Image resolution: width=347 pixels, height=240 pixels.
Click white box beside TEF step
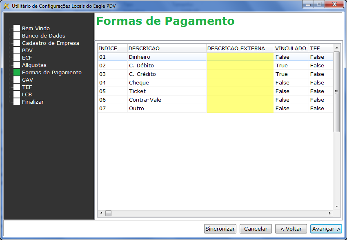point(17,87)
